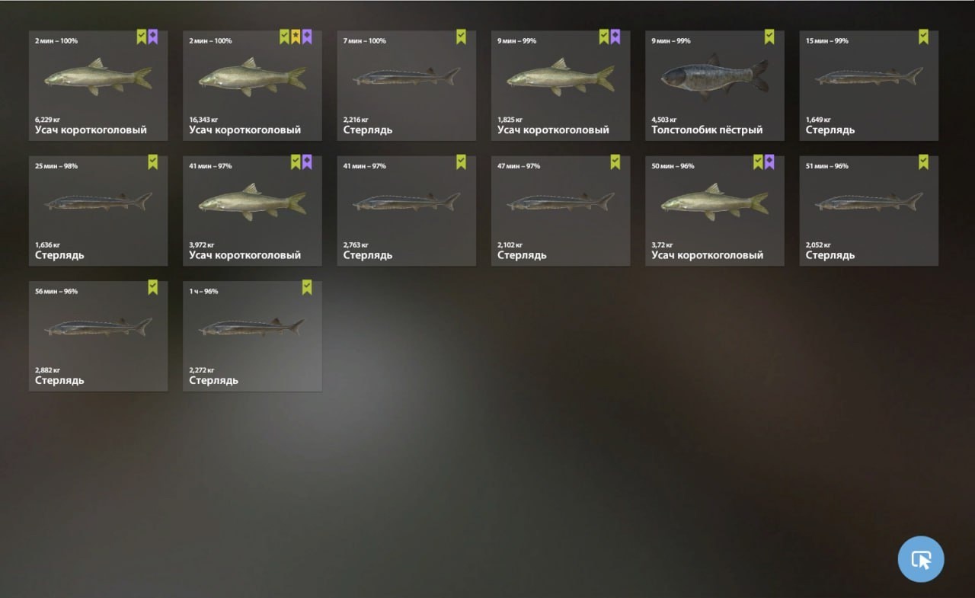
Task: Select the 2,052 кг Стерлядь fish image
Action: [x=869, y=201]
